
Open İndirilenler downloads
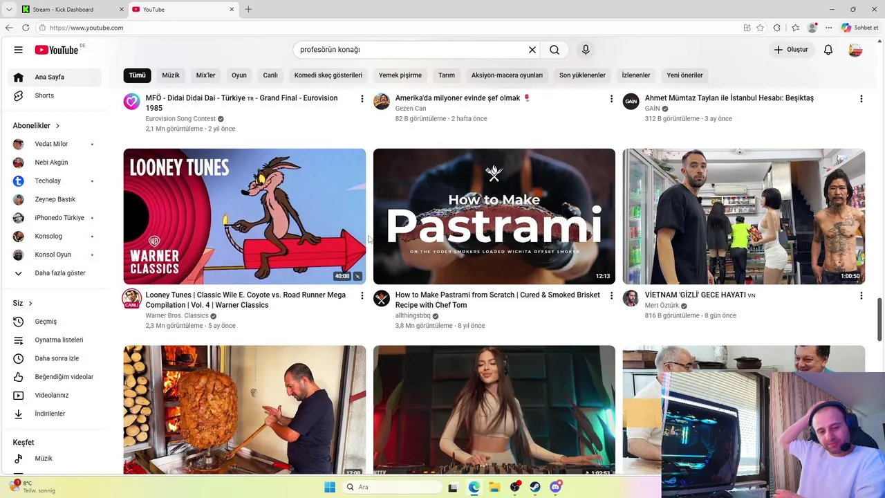click(x=55, y=414)
